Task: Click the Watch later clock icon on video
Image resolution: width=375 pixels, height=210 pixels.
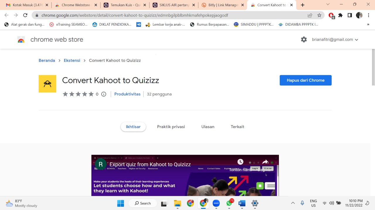Action: pyautogui.click(x=240, y=162)
